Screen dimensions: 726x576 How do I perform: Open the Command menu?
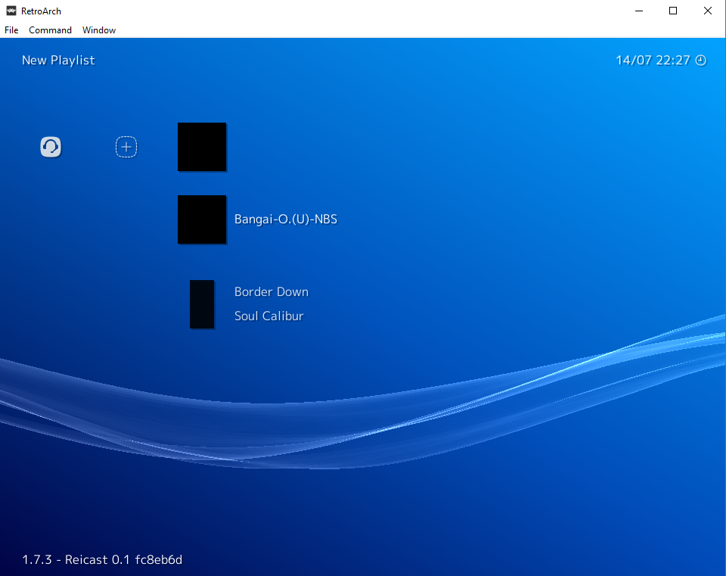coord(50,30)
